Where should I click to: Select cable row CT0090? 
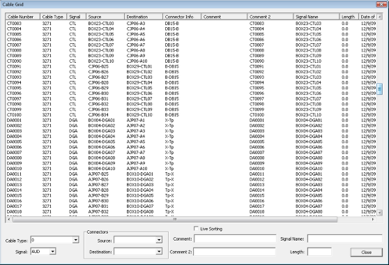(191, 61)
